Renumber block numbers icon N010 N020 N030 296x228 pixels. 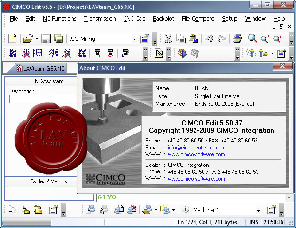13,53
